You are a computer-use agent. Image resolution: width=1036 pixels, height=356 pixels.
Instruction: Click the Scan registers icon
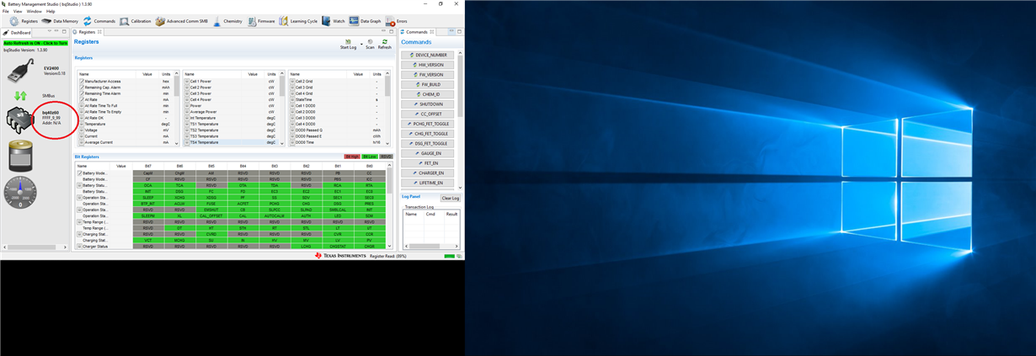tap(370, 44)
